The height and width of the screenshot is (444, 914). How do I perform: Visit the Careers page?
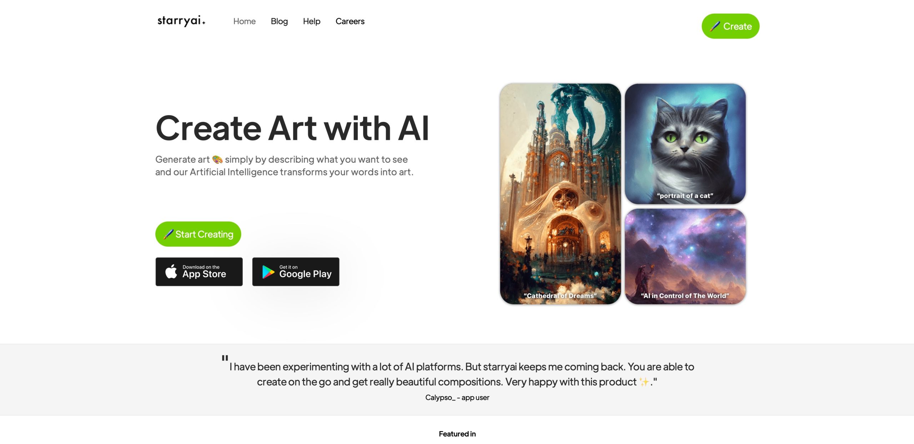click(x=350, y=21)
